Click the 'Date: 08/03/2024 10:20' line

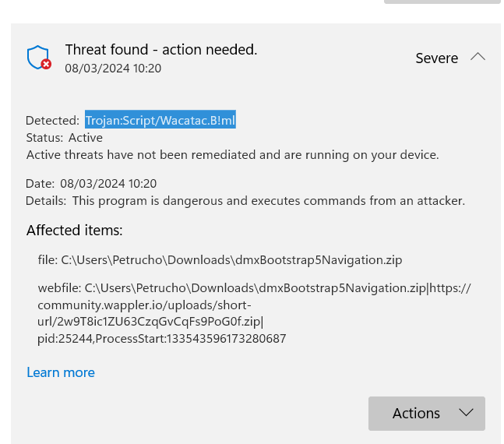(x=91, y=184)
